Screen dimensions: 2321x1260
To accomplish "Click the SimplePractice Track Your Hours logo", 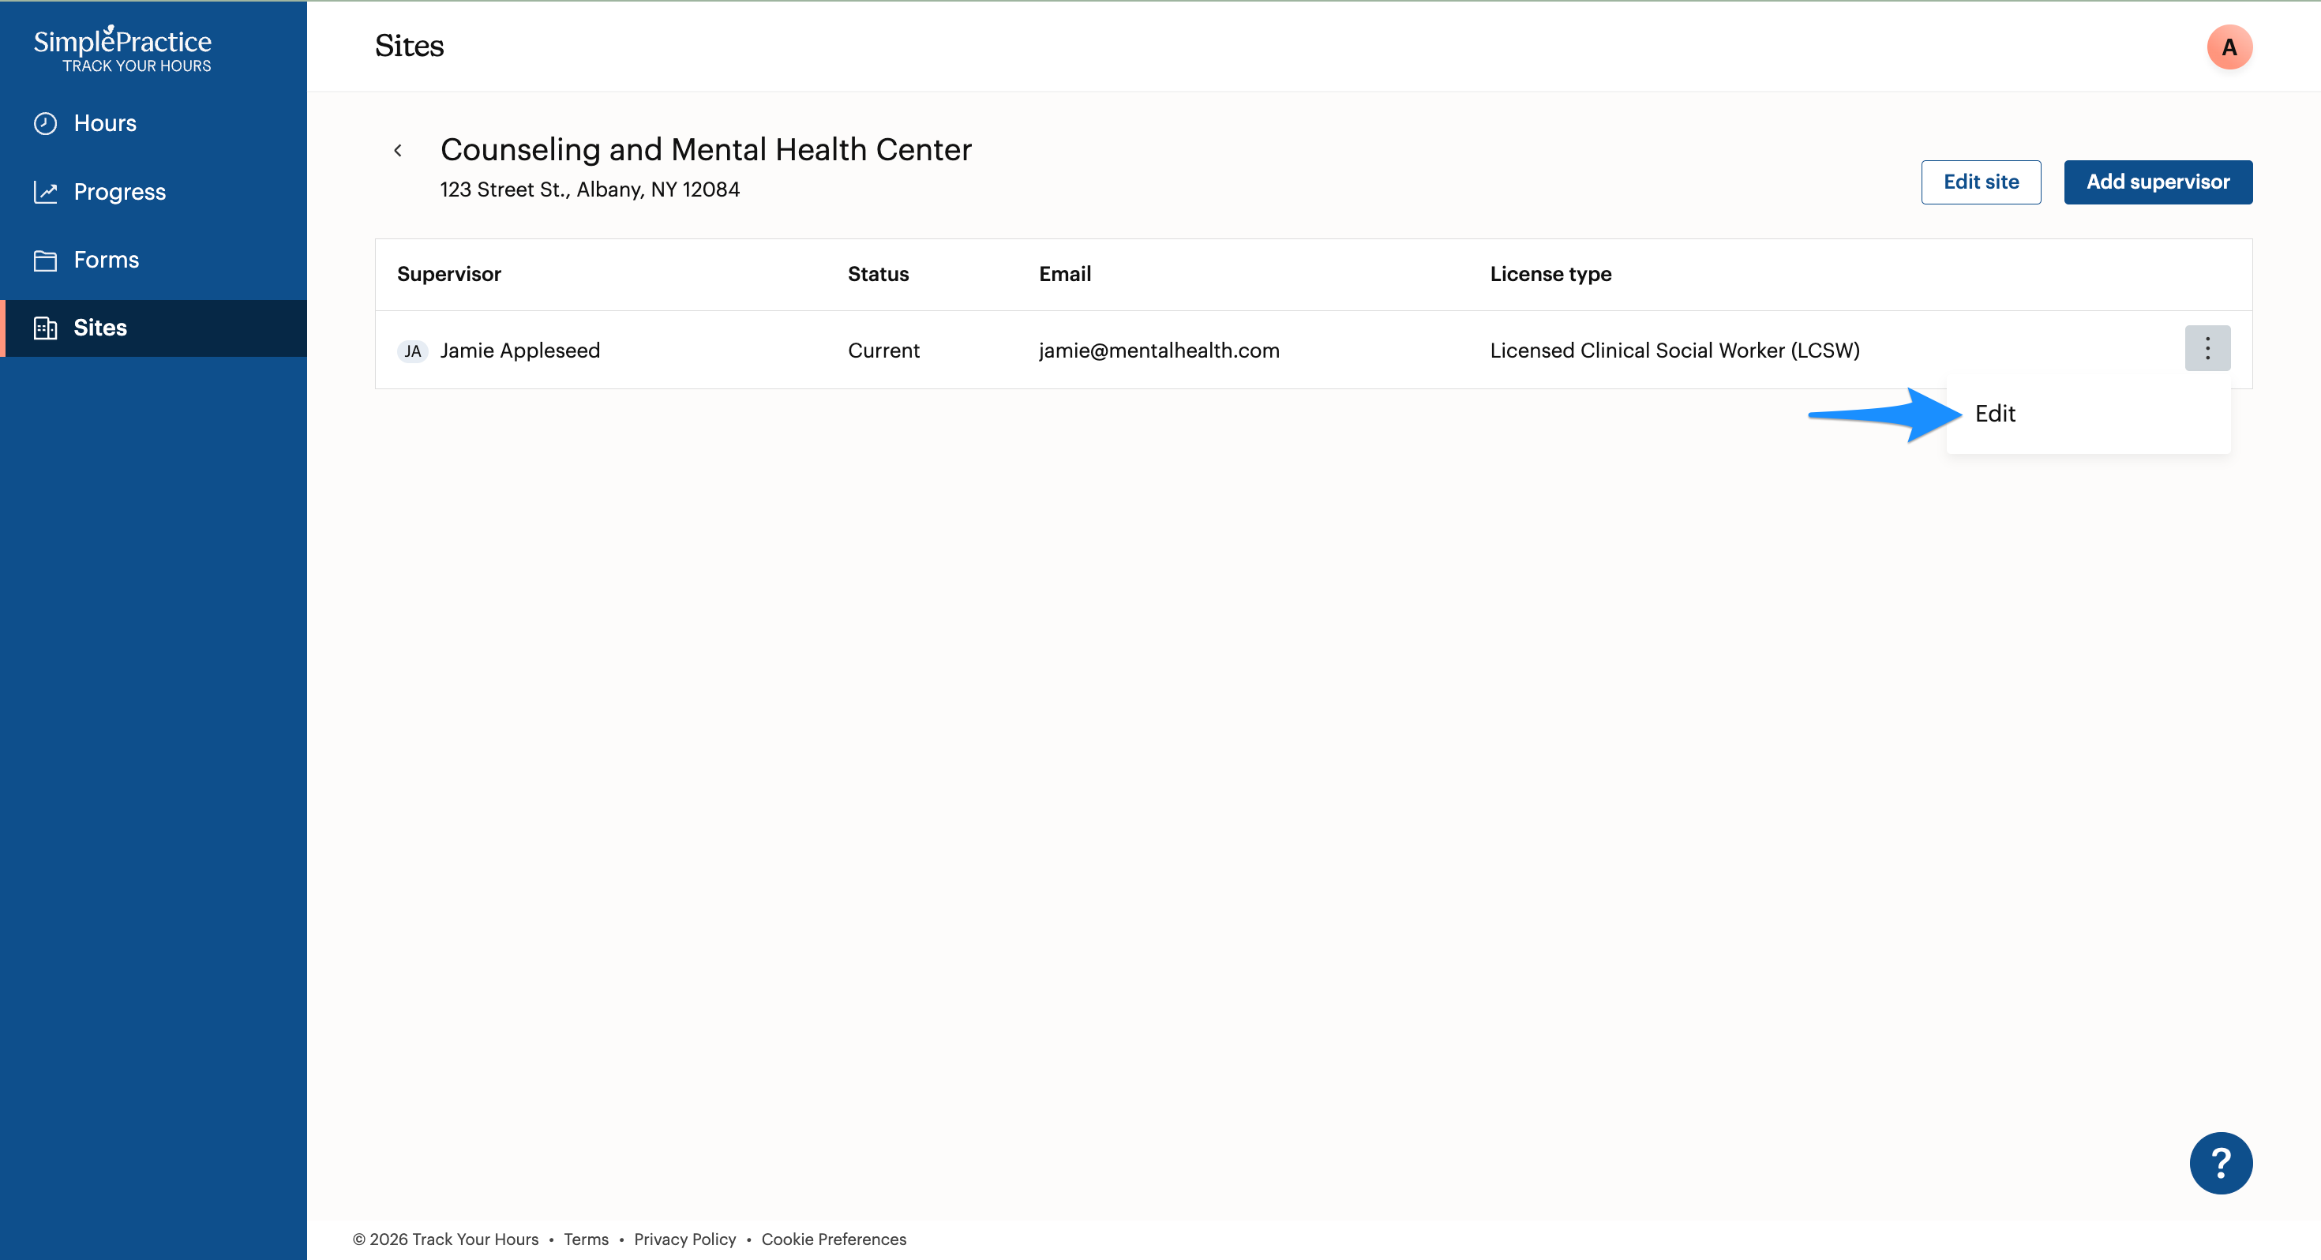I will pos(122,50).
